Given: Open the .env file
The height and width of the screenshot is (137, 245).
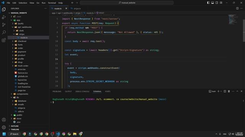Looking at the screenshot, I should (28, 122).
